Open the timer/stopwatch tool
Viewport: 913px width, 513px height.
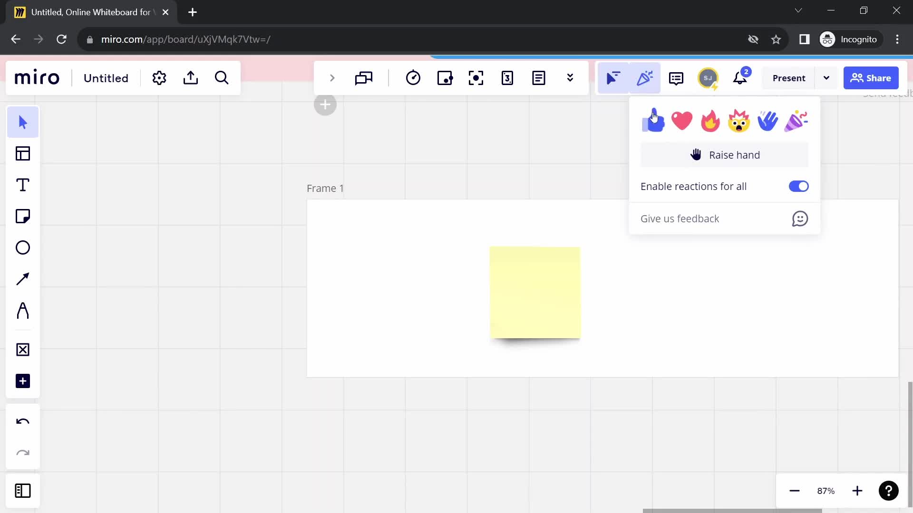pos(413,78)
